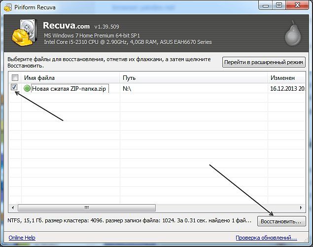Maximize the Recuva window
Viewport: 313px width, 247px height.
279,5
